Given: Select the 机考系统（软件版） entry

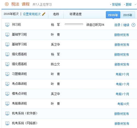Looking at the screenshot, I should tap(25, 113).
